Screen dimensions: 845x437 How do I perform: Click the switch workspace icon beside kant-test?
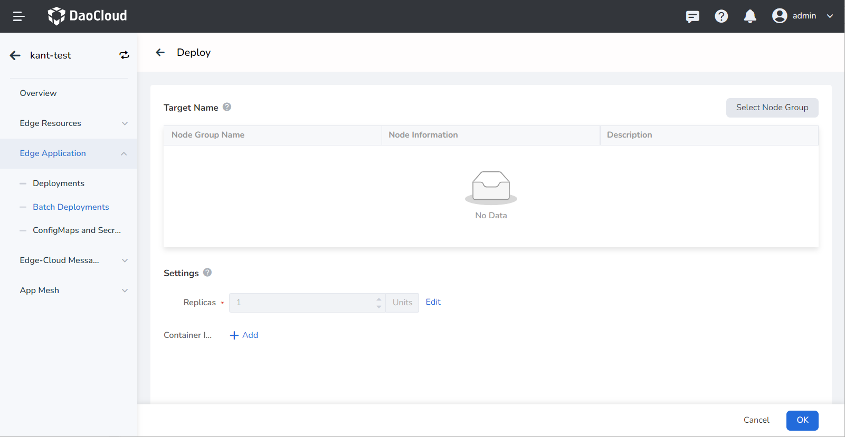124,55
